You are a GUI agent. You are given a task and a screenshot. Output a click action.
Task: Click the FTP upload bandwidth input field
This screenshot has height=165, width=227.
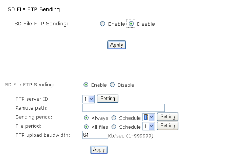click(94, 135)
